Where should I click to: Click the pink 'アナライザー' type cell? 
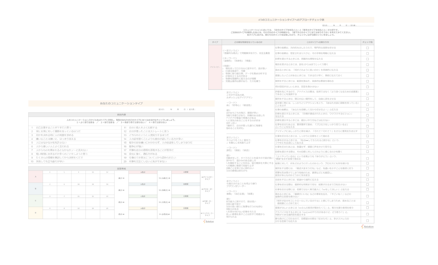[215, 67]
